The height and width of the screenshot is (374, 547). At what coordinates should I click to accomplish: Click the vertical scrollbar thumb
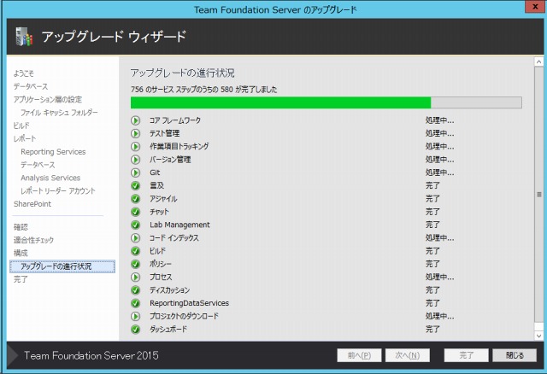tap(538, 194)
